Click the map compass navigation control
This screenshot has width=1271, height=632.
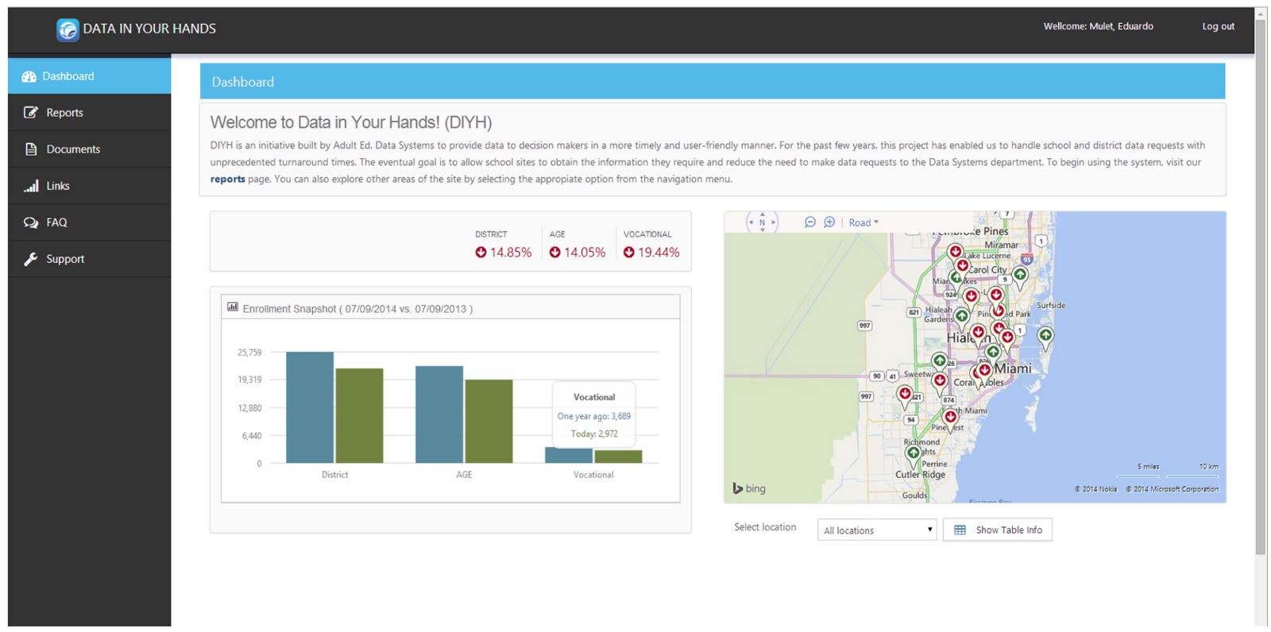pos(762,222)
